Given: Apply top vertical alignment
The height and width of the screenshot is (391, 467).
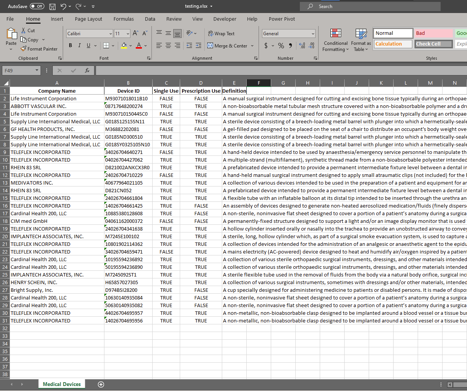Looking at the screenshot, I should [159, 33].
